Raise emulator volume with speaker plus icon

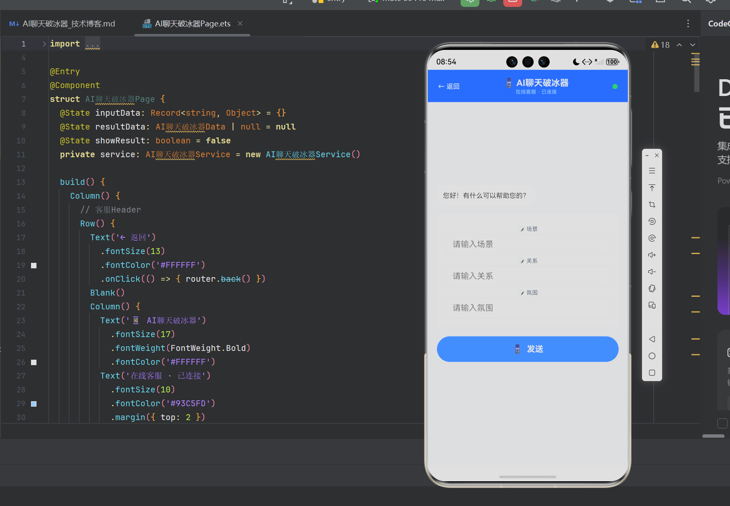tap(652, 255)
